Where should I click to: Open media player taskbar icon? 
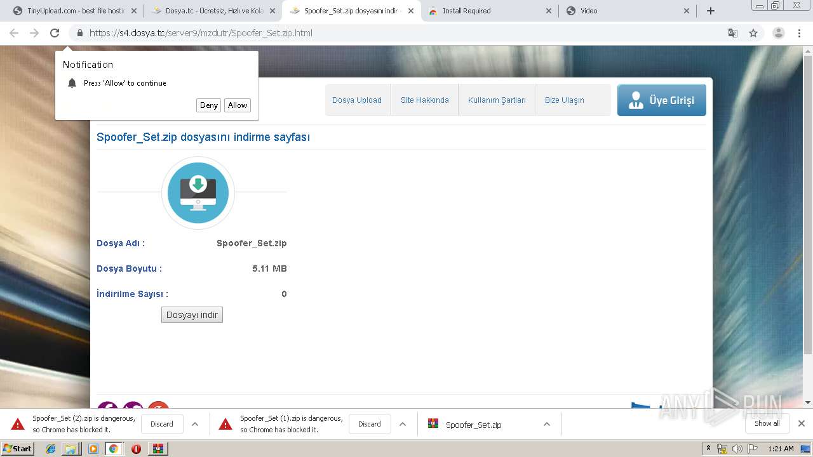click(93, 449)
